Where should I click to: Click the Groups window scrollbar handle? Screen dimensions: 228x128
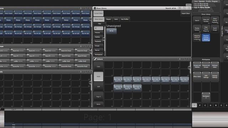coord(90,52)
